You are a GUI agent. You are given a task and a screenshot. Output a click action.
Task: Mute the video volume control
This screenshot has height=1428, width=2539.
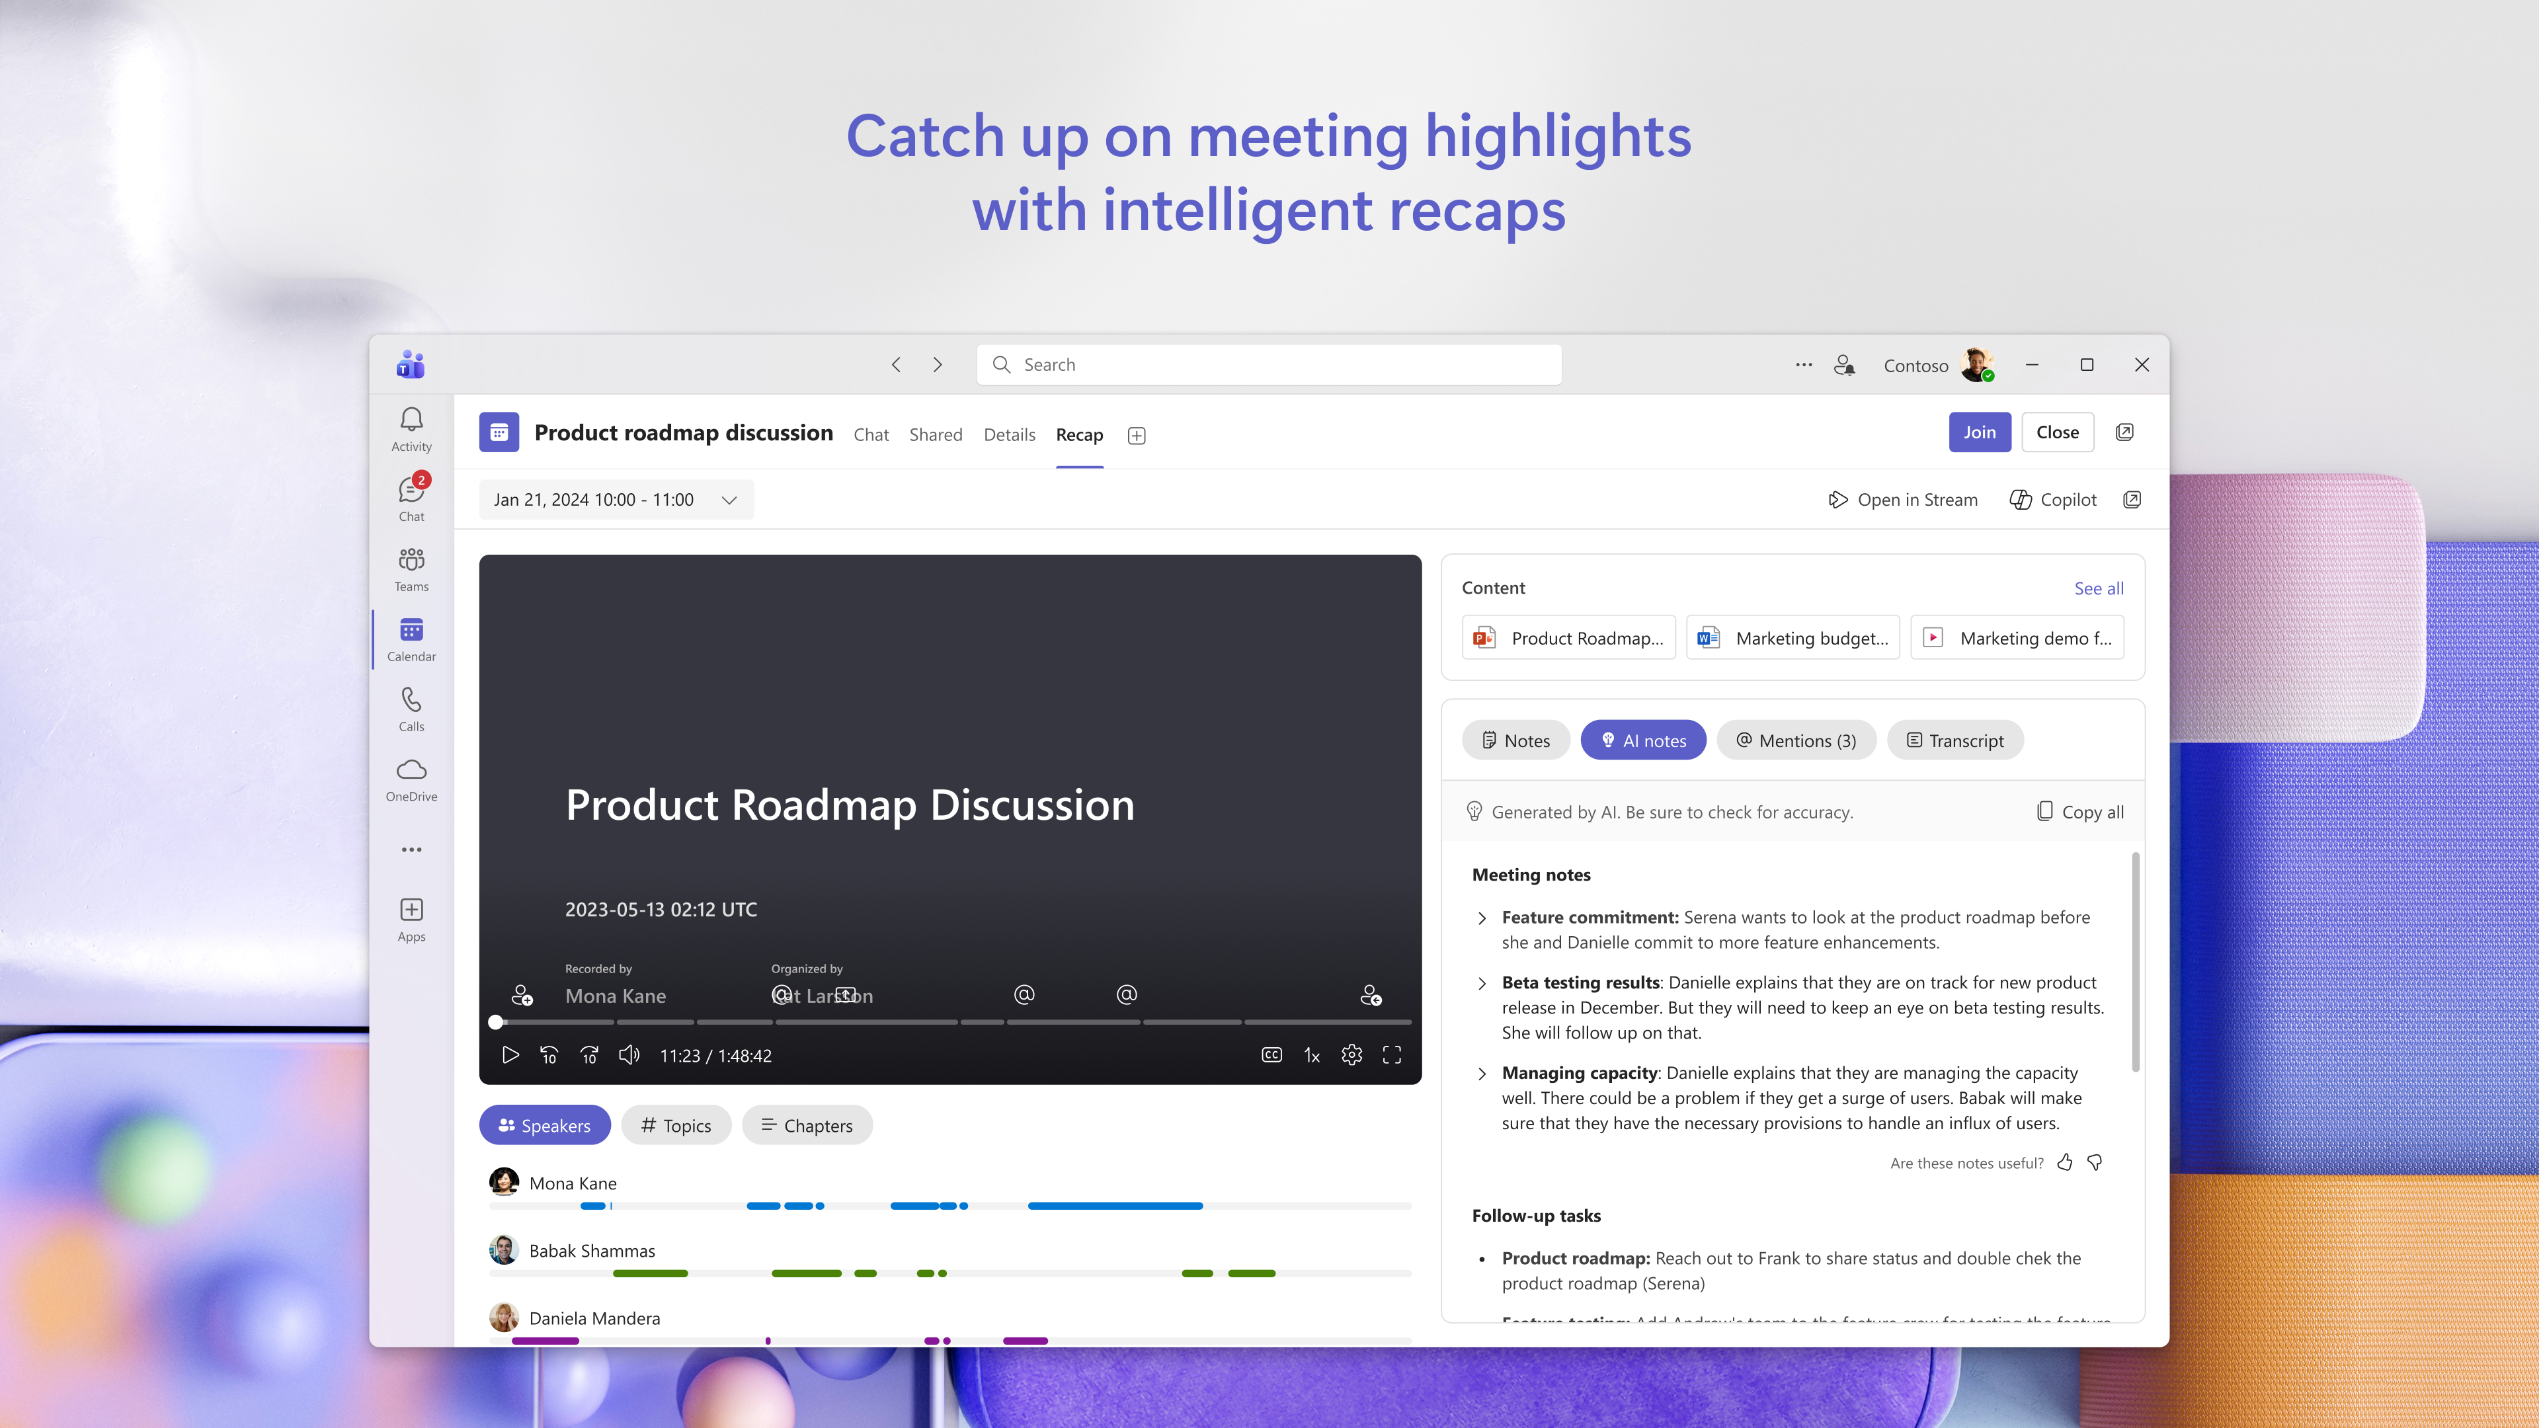coord(629,1054)
